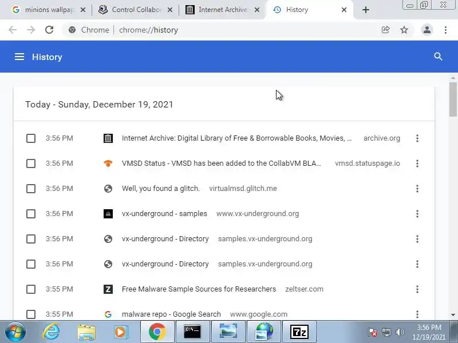Open Windows Explorer folder from taskbar
This screenshot has width=458, height=343.
click(x=86, y=332)
